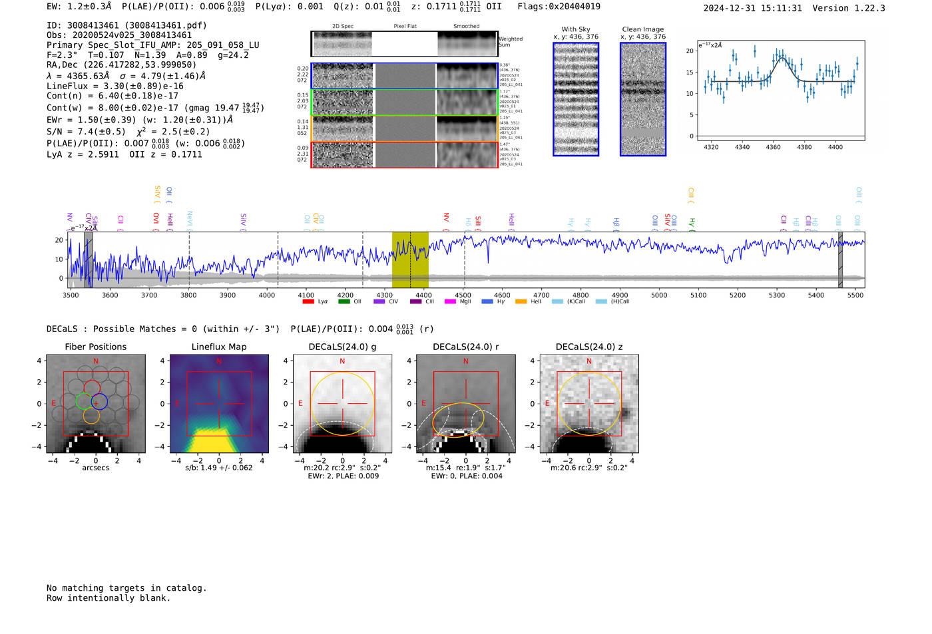932x634 pixels.
Task: Select the green-bordered 2D fiber spectrum row
Action: coord(405,102)
